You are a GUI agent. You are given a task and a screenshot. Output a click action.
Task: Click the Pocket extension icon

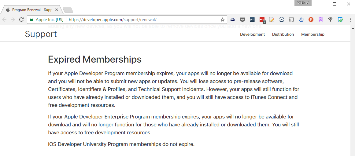(x=242, y=20)
